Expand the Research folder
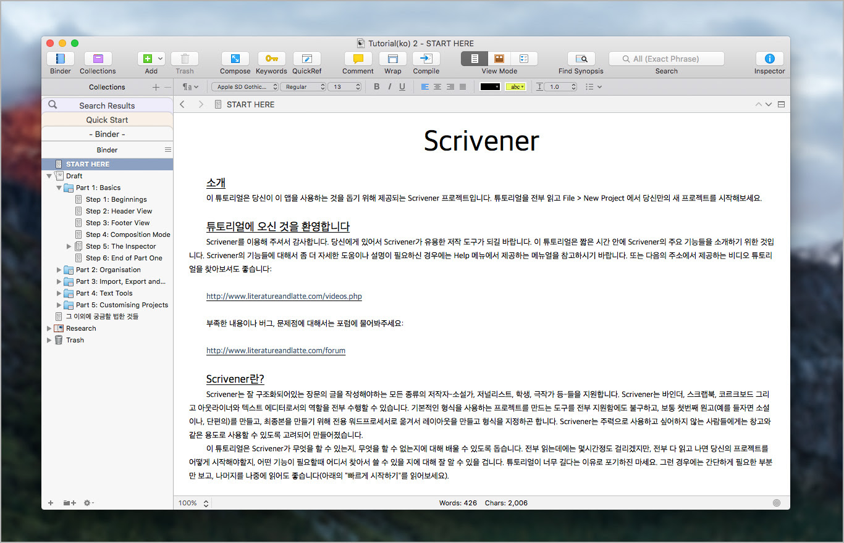 [49, 328]
